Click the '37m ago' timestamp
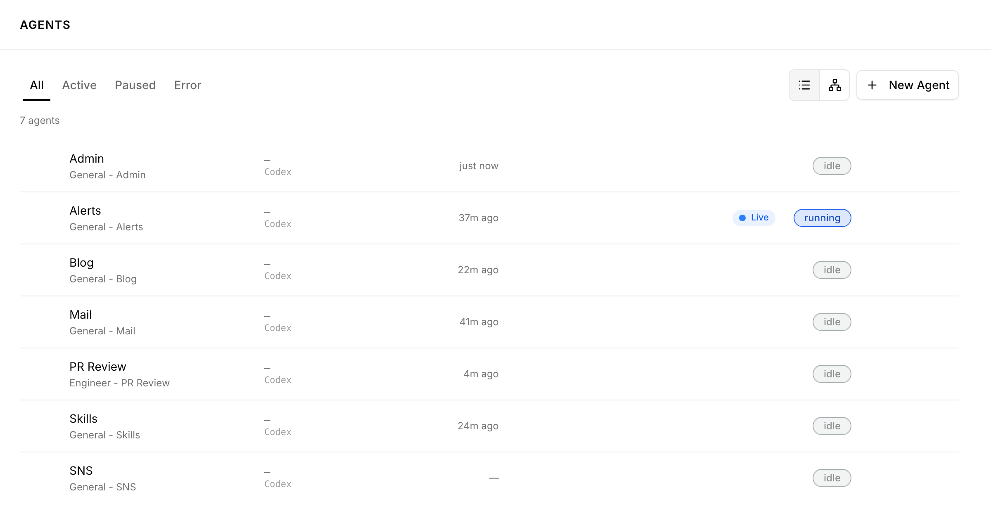The image size is (991, 516). click(479, 218)
